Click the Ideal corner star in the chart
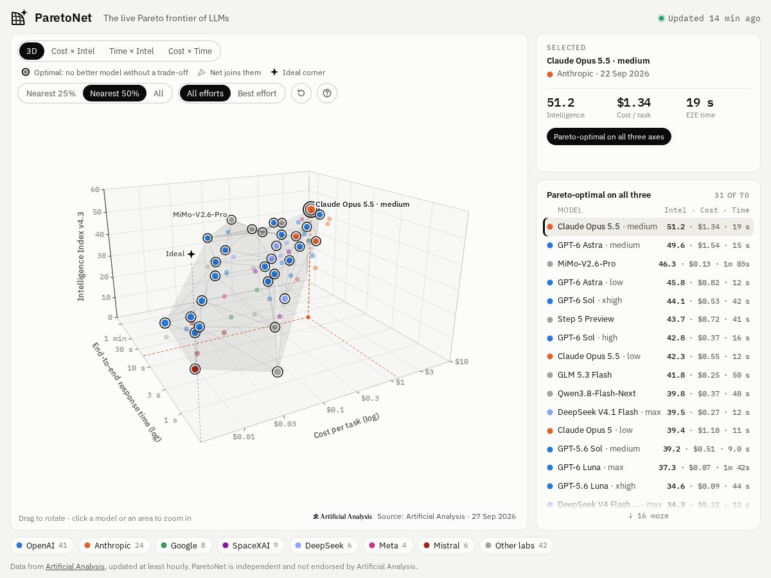The image size is (771, 578). pos(191,254)
